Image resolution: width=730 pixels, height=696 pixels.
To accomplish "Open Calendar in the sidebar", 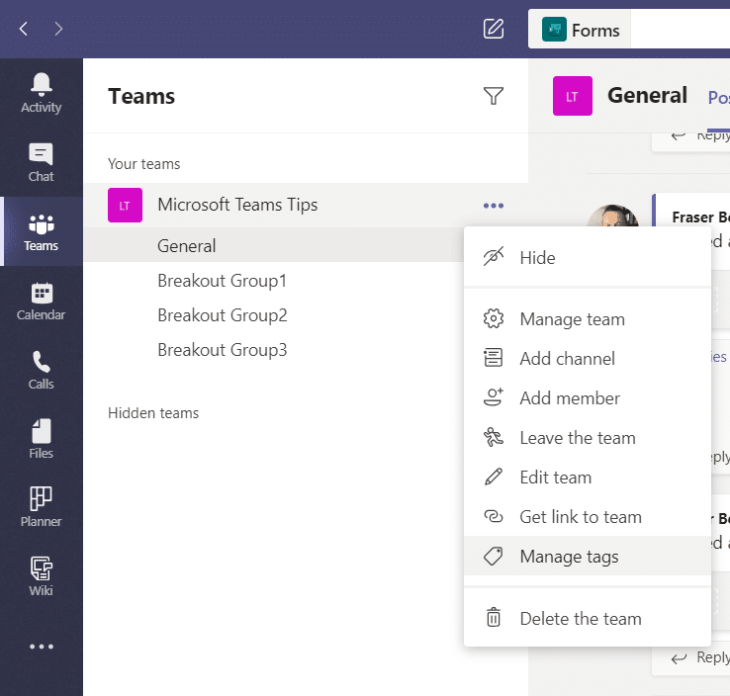I will 41,301.
